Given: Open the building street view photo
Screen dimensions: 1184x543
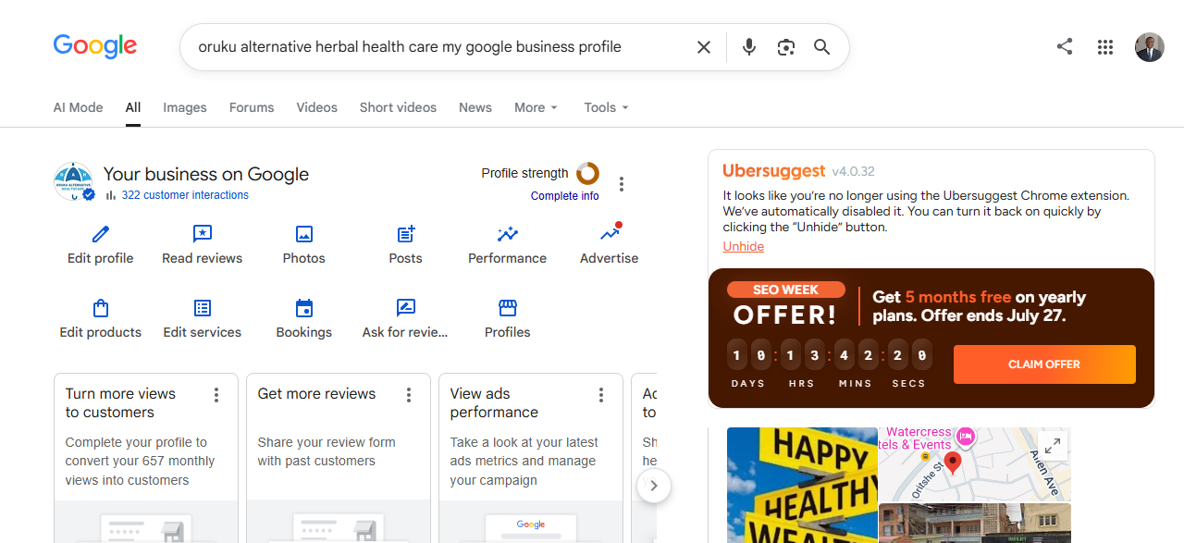Looking at the screenshot, I should [974, 523].
